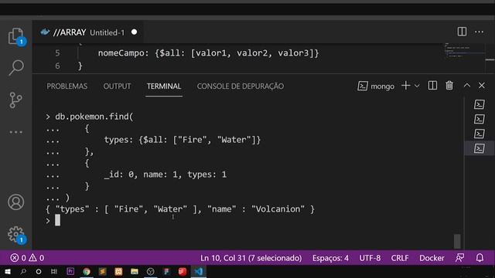Image resolution: width=495 pixels, height=278 pixels.
Task: Open the Windows Start menu
Action: click(8, 271)
